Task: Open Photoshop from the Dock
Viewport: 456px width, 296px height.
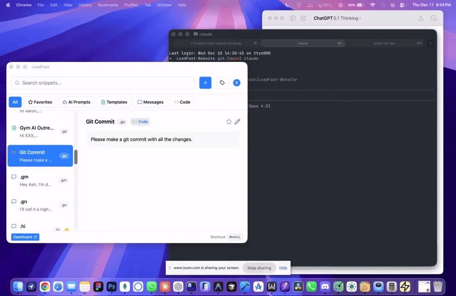Action: click(111, 287)
